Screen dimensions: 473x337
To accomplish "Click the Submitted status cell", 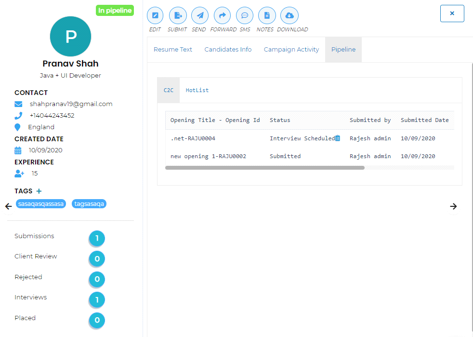I will [285, 156].
